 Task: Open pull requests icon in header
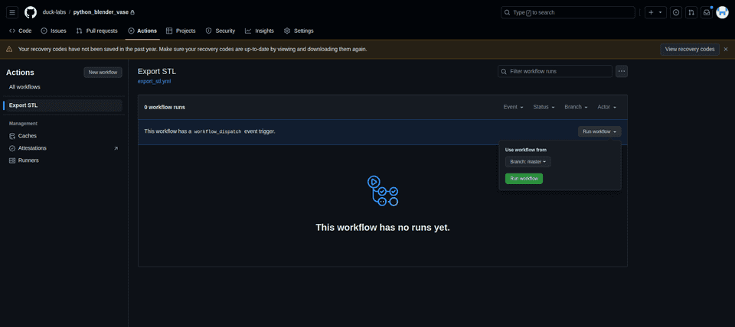tap(691, 12)
